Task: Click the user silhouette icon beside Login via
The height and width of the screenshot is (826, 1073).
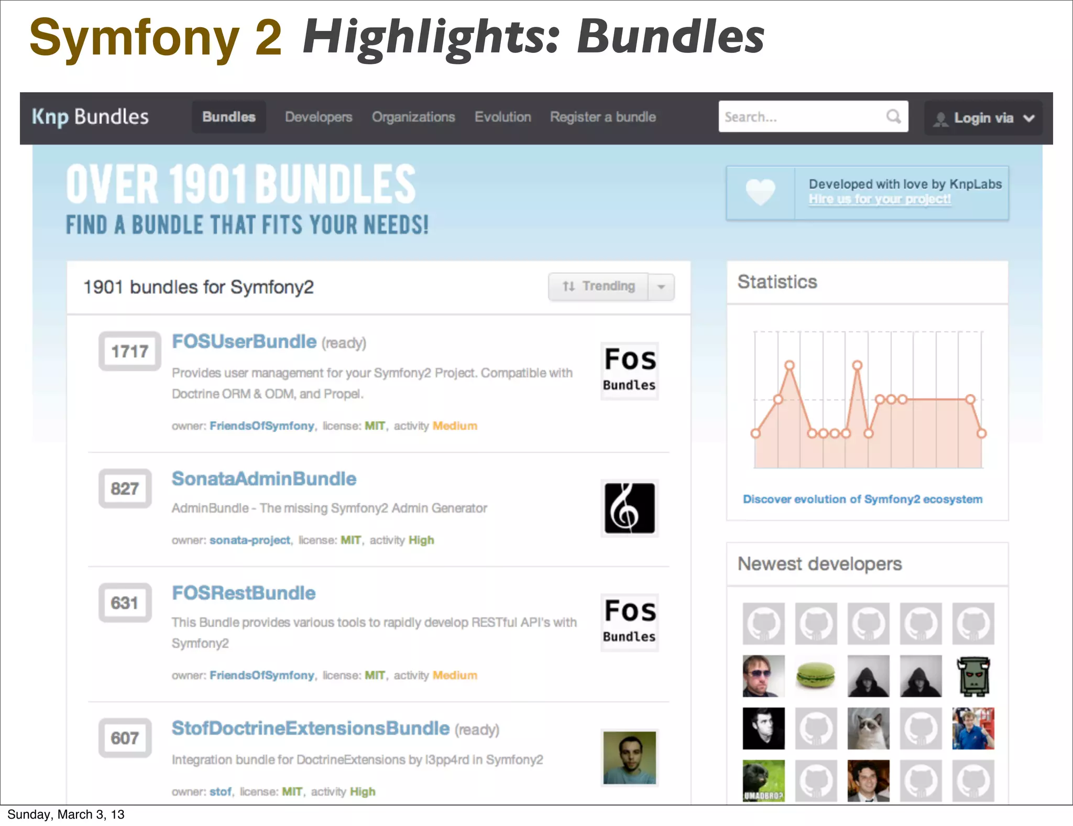Action: click(x=941, y=119)
